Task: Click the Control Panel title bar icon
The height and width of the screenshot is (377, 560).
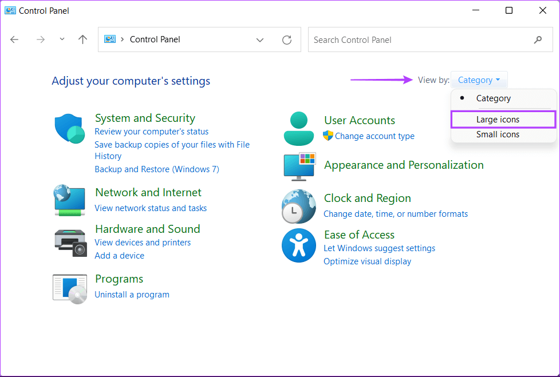Action: (10, 10)
